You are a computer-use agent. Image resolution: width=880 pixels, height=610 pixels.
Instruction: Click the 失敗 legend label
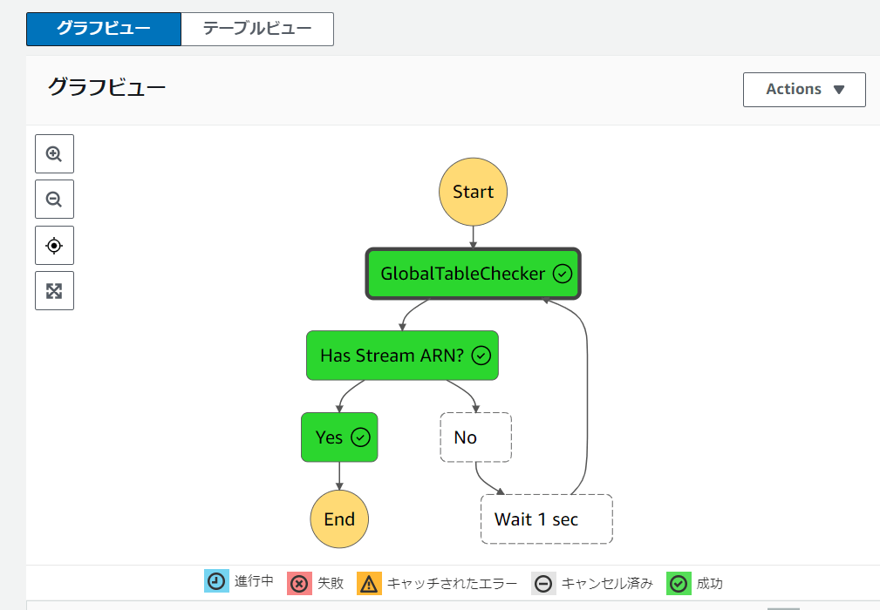tap(331, 583)
